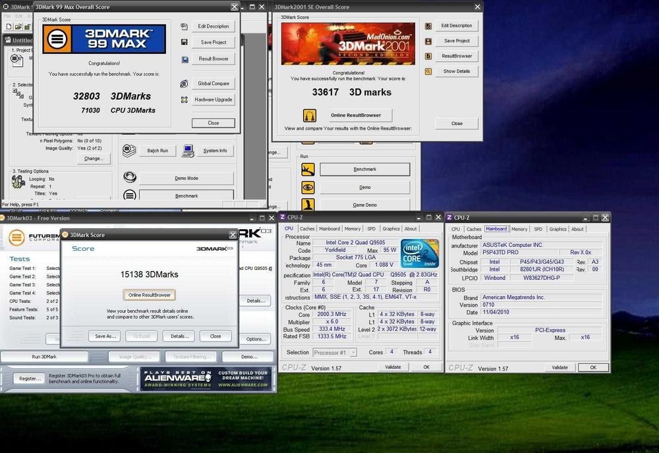Switch to CPU tab in the Mainboard CPU-Z window
This screenshot has height=453, width=659.
point(455,229)
